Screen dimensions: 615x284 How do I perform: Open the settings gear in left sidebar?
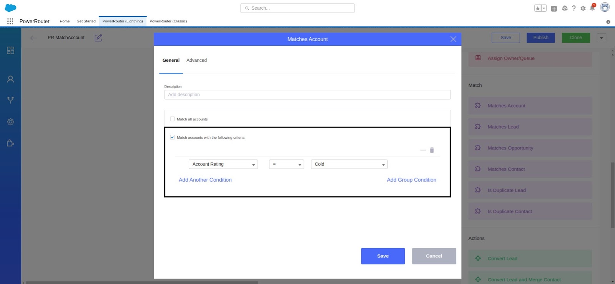pos(10,122)
